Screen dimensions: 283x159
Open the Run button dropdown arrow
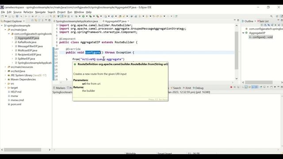[87, 16]
